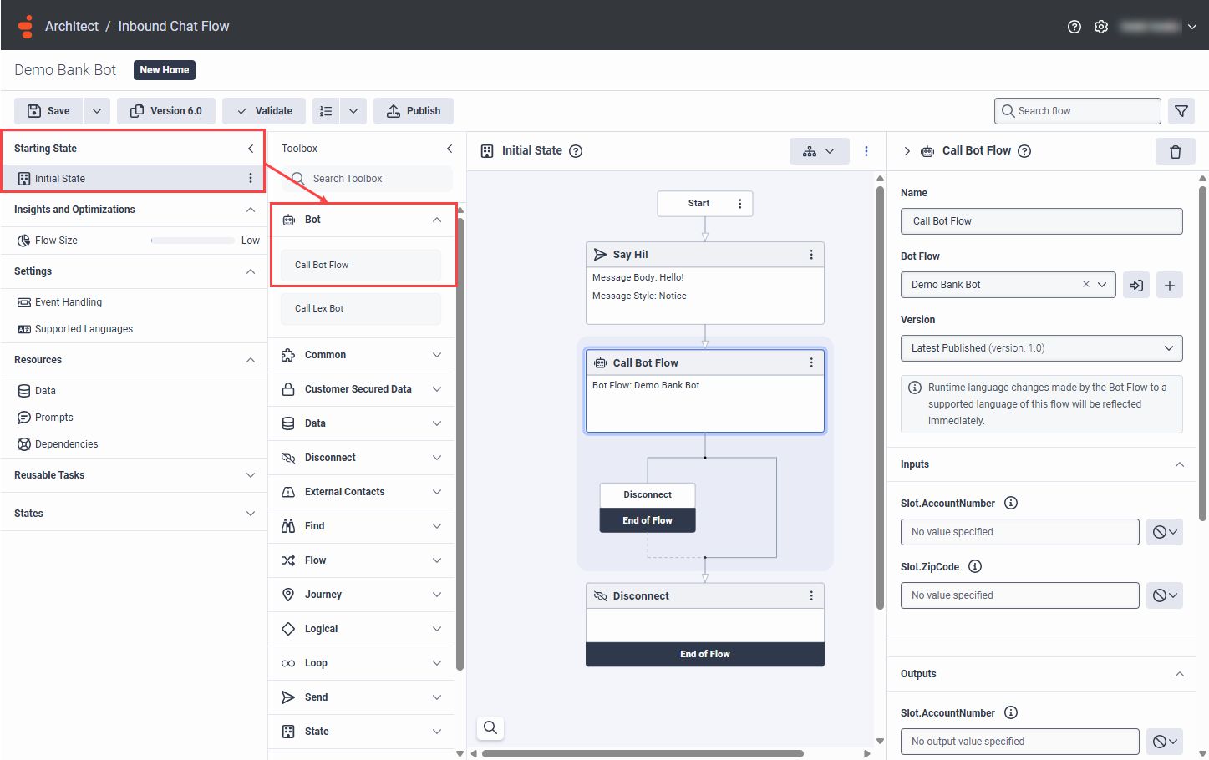Open the Version dropdown

point(1041,348)
